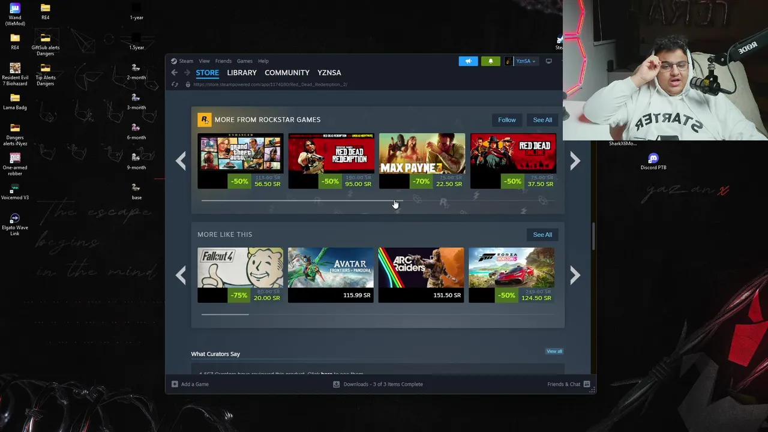Open the Red Dead Online thumbnail
Screen dimensions: 768x432
point(513,161)
